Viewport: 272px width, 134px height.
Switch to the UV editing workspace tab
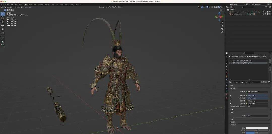tap(40, 5)
